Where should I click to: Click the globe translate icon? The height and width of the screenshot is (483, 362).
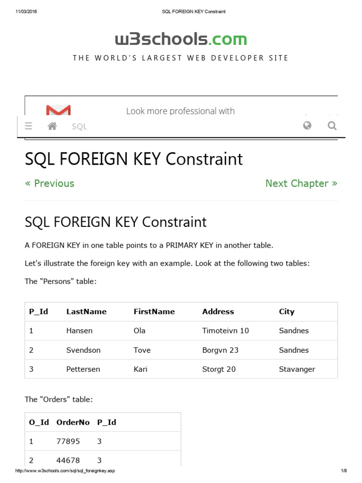(307, 125)
